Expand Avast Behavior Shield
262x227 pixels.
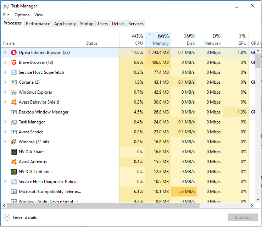click(5, 102)
